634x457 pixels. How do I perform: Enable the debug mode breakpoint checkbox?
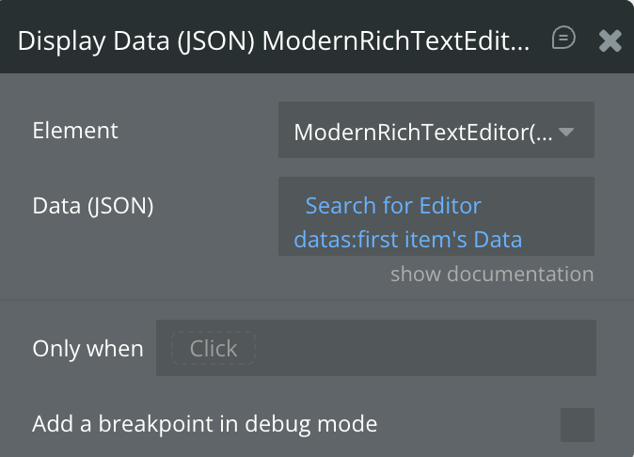point(577,424)
